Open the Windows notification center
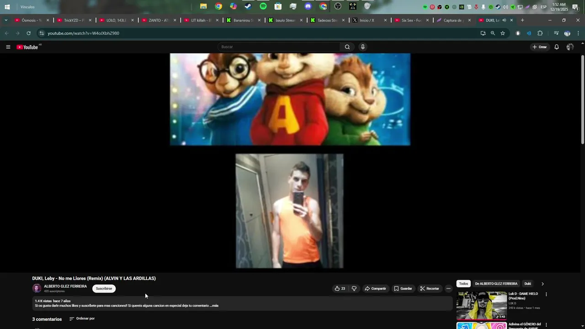The width and height of the screenshot is (585, 329). pos(575,7)
